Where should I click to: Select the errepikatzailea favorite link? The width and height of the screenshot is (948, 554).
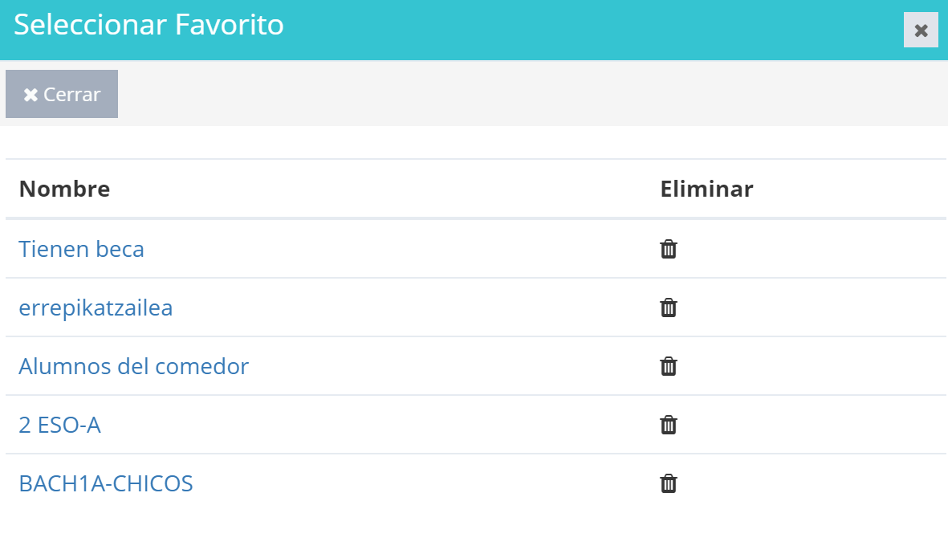click(x=96, y=308)
